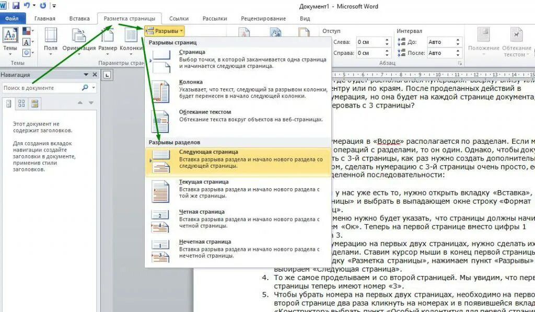The width and height of the screenshot is (535, 312).
Task: Choose Следующая страница section break
Action: [x=238, y=162]
